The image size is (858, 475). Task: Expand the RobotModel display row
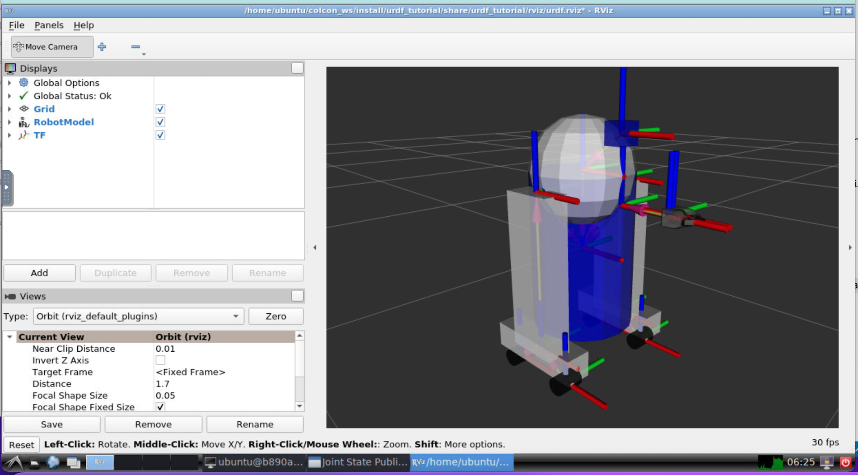(10, 122)
